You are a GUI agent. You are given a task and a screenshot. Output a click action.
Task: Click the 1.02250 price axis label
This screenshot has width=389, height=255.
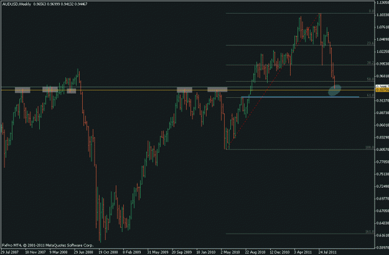click(x=383, y=52)
